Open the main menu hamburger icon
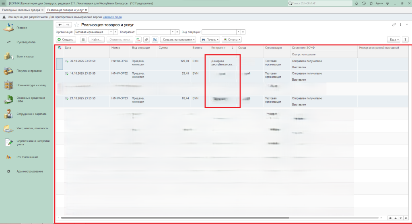Image resolution: width=412 pixels, height=224 pixels. tap(3, 3)
